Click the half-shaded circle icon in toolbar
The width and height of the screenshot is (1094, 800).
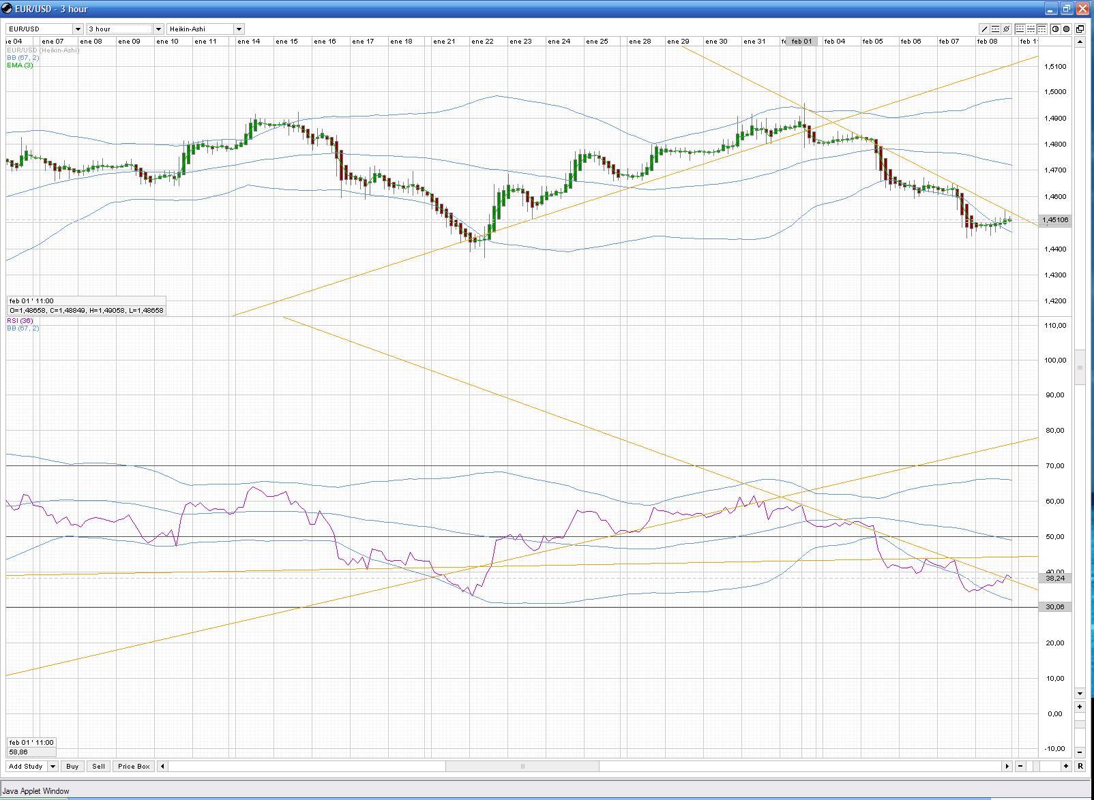[1055, 29]
